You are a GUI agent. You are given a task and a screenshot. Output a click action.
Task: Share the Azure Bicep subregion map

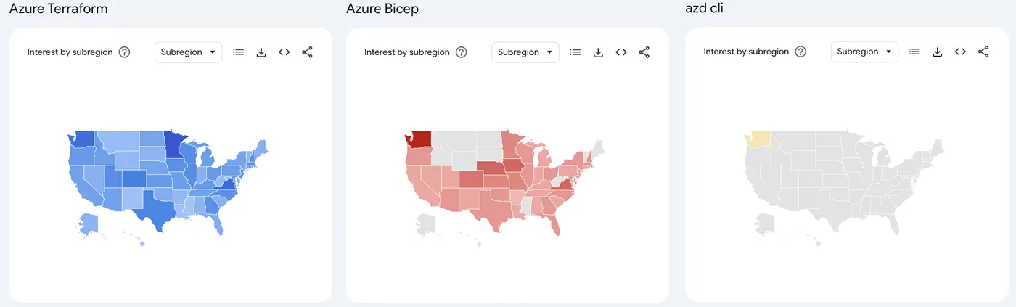click(x=644, y=52)
